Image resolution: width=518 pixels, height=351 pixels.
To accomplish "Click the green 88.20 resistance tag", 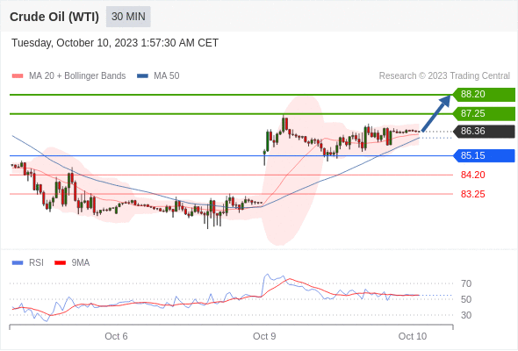I will [x=484, y=95].
